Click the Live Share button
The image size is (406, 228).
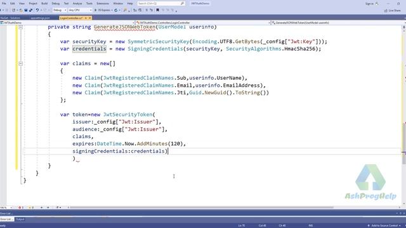393,10
